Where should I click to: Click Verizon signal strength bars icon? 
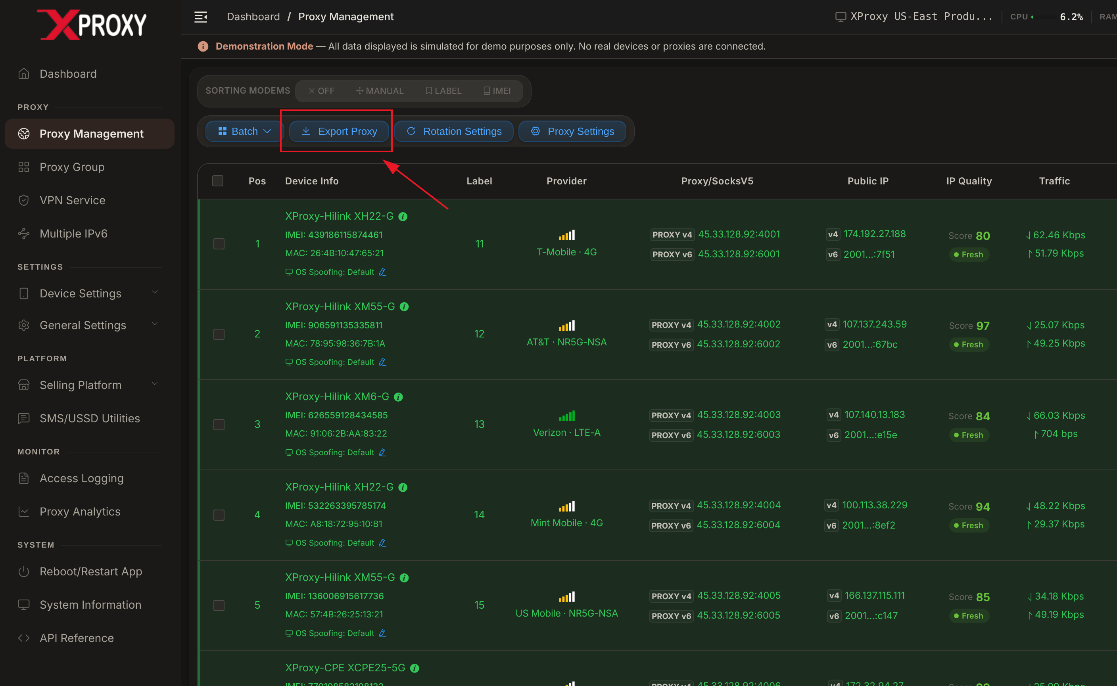tap(566, 416)
